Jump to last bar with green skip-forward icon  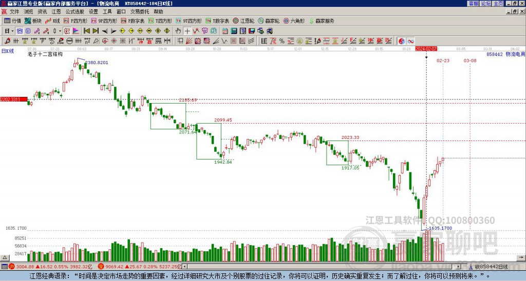[x=96, y=31]
